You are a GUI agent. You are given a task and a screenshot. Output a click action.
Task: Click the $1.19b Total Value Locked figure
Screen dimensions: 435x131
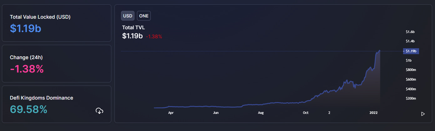(x=26, y=28)
